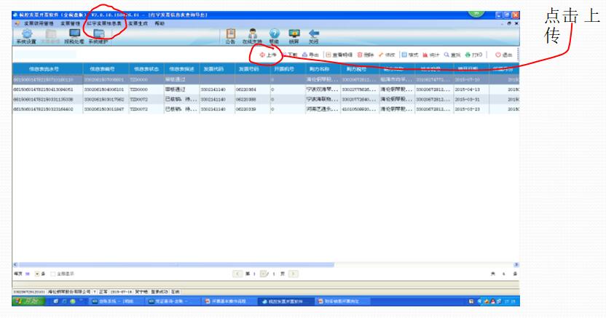Click the 查找 (search) magnifier icon
Viewport: 606px width, 318px height.
pos(452,55)
